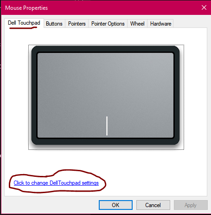This screenshot has height=215, width=211.
Task: Select the Dell Touchpad tab
Action: (x=24, y=23)
